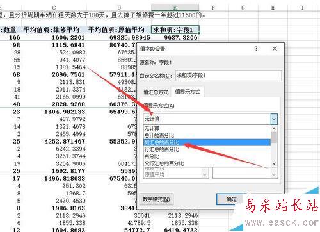Click cell value 9637.3206
320x232 pixels.
pos(180,38)
